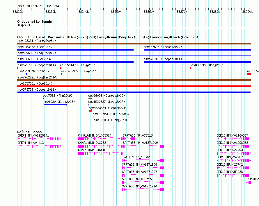Open variant nsv573743 (Cooper2011)
259x206 pixels.
point(163,59)
